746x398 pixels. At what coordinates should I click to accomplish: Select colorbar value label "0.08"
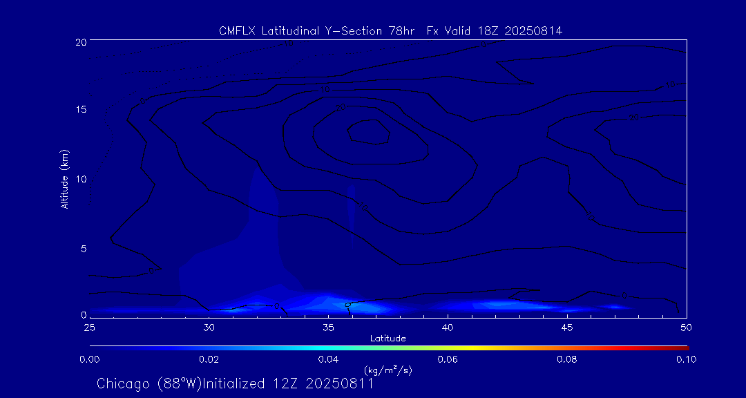click(x=567, y=359)
